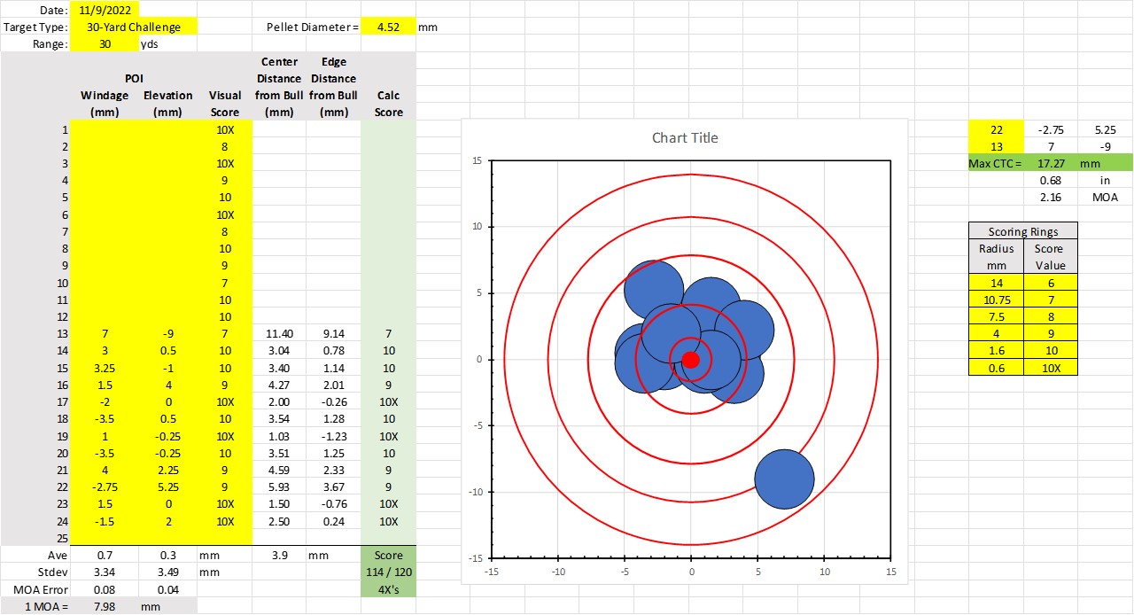
Task: Click the green "4X's" cell
Action: coord(388,589)
